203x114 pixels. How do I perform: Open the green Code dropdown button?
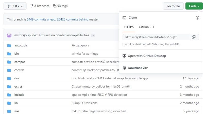pyautogui.click(x=194, y=6)
